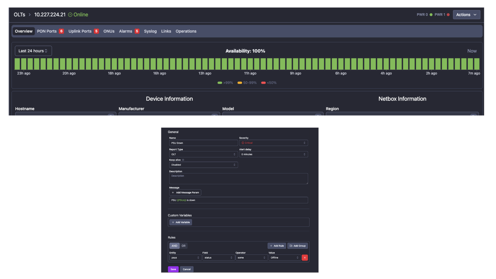
Task: Click the Now label at timeline right
Action: [x=472, y=51]
